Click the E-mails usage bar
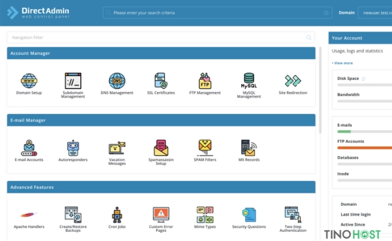The image size is (392, 241). pyautogui.click(x=365, y=131)
